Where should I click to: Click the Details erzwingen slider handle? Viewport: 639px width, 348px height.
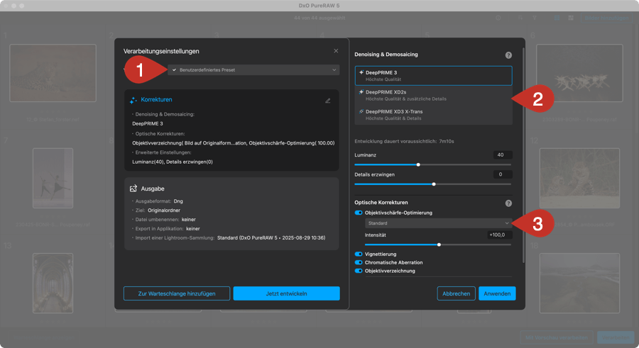[x=434, y=184]
